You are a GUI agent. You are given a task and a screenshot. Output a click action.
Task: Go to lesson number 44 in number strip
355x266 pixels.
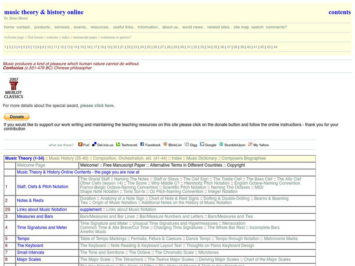(275, 47)
